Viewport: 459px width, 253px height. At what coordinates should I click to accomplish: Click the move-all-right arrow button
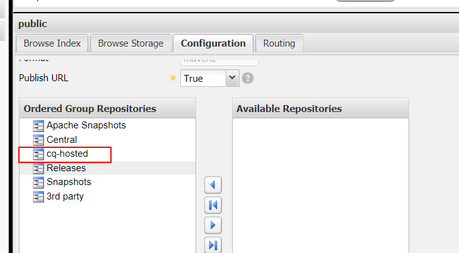click(x=213, y=245)
